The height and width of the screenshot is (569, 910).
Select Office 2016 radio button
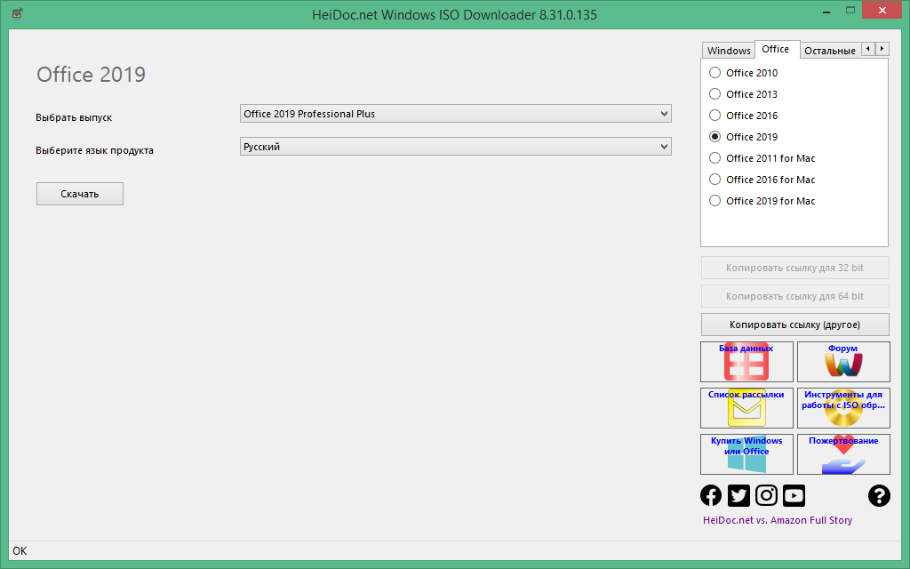(715, 116)
